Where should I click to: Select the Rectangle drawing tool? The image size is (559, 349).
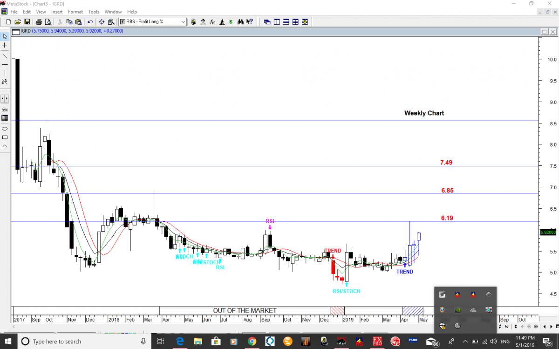tap(5, 137)
